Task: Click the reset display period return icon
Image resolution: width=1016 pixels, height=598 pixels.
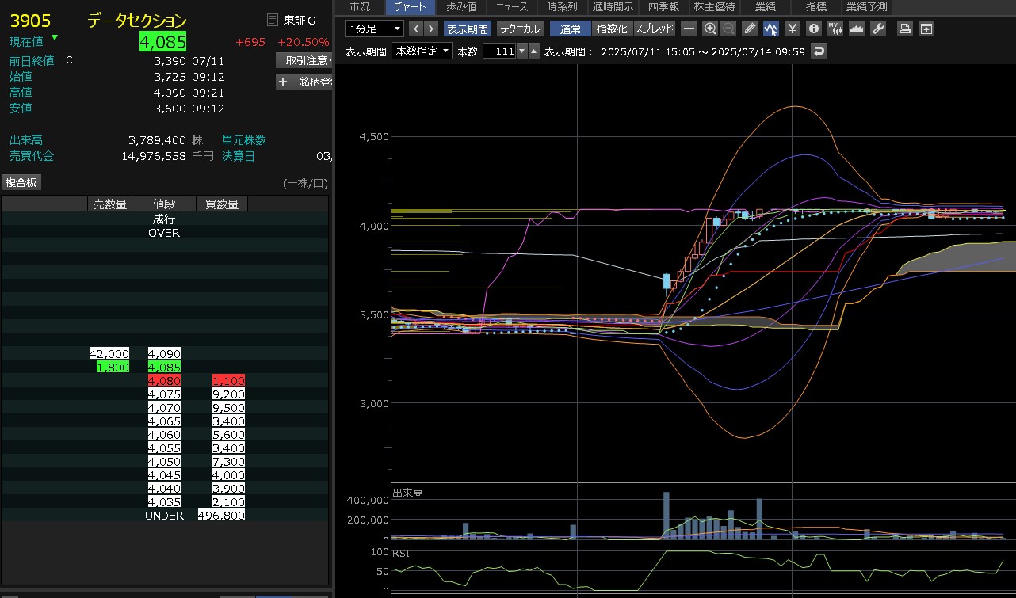Action: point(819,51)
